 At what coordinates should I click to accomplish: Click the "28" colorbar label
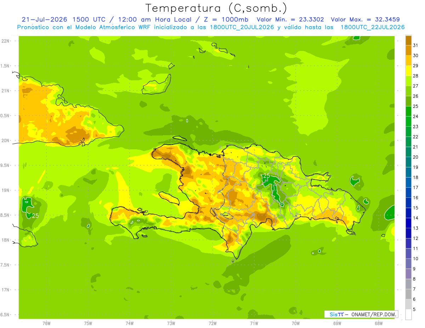416,76
